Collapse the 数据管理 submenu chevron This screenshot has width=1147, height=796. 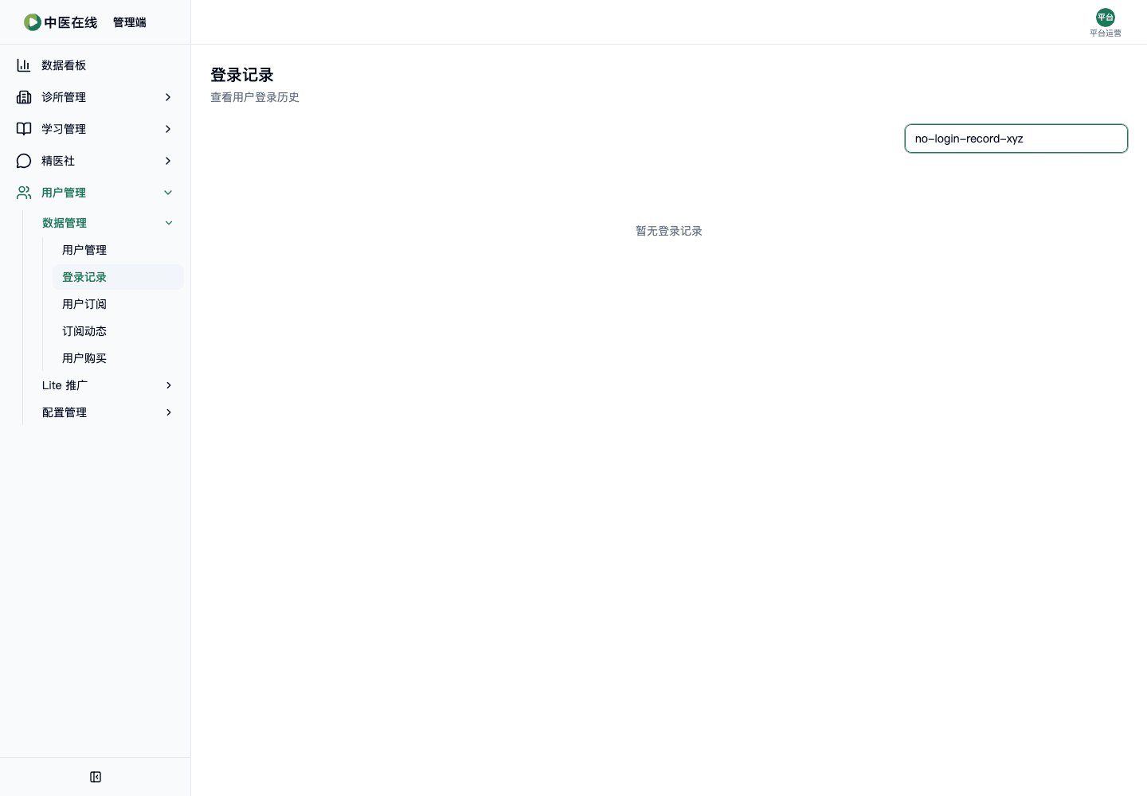click(169, 223)
